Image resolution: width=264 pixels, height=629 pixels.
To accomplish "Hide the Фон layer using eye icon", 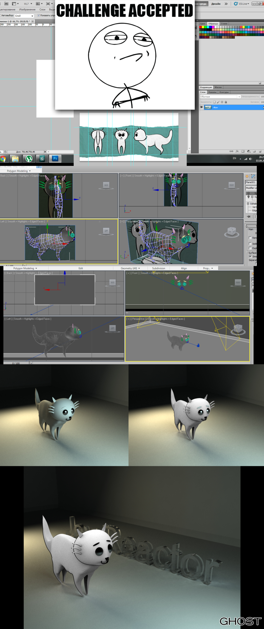I will pyautogui.click(x=201, y=107).
